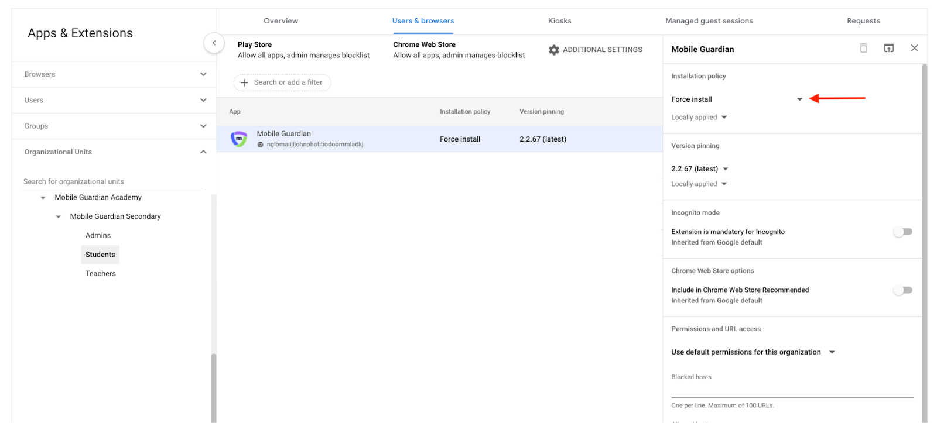Click the Apps & Extensions heading
The width and height of the screenshot is (937, 423).
(x=80, y=33)
